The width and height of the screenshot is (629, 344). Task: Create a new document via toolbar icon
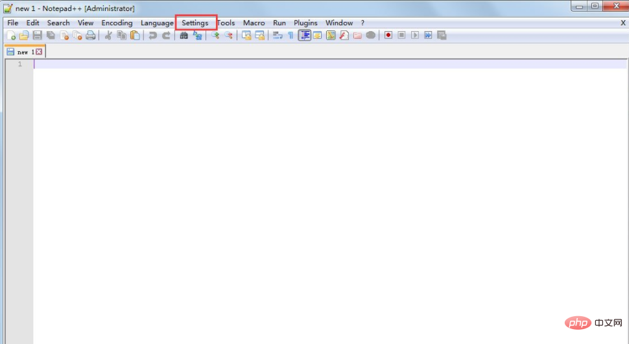pos(11,35)
